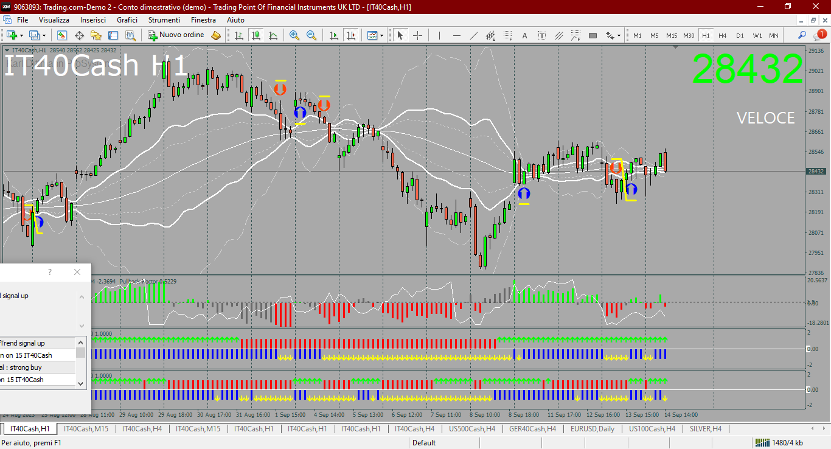Open the US100Cash,H4 chart tab

(652, 429)
